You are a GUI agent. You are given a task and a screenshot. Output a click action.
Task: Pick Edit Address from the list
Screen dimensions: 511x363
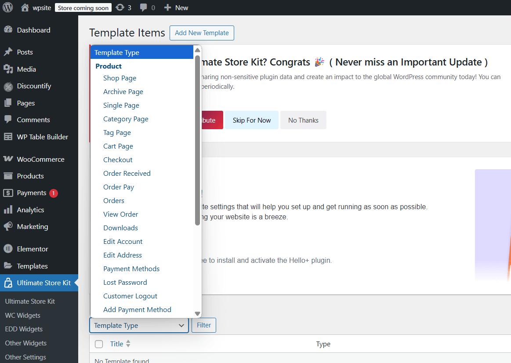(x=123, y=255)
